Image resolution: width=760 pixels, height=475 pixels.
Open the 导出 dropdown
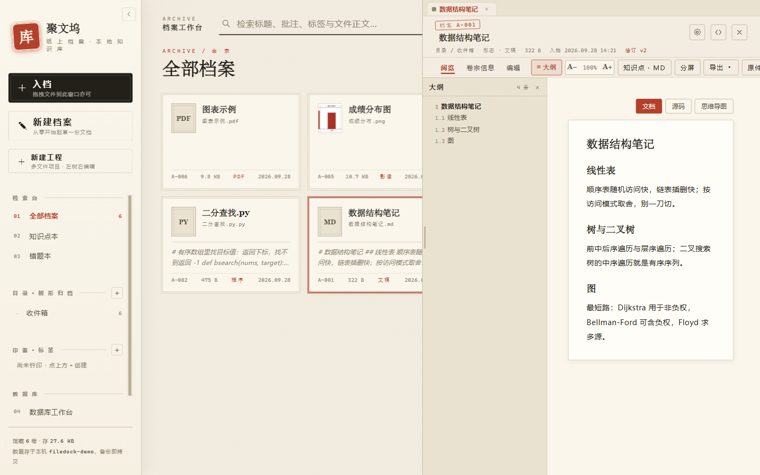[x=720, y=68]
